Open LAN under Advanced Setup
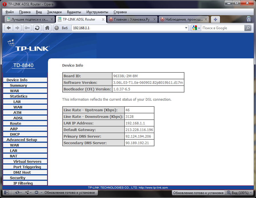This screenshot has width=256, height=198. point(25,151)
